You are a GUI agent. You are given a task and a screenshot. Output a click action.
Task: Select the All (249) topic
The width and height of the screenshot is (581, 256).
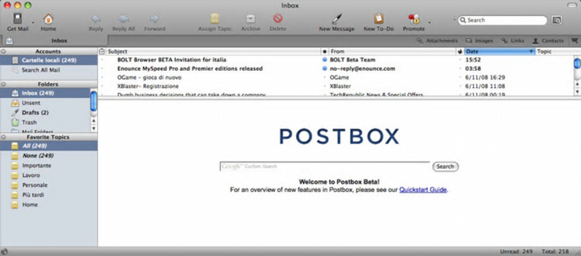[48, 146]
